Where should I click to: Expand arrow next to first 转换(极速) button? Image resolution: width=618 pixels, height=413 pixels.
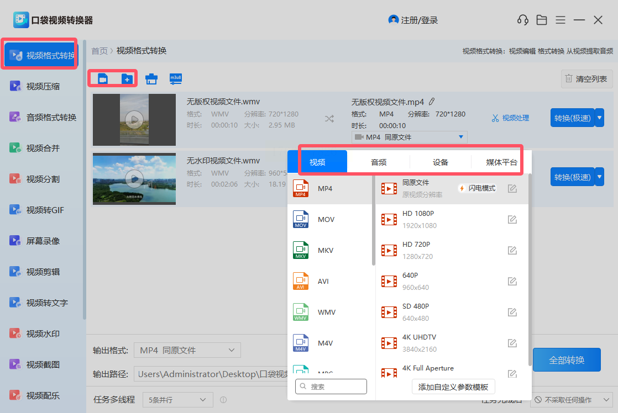pos(599,118)
